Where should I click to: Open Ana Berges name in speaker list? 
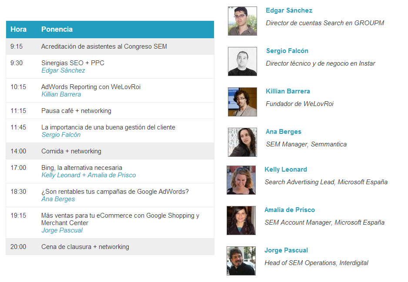(283, 132)
